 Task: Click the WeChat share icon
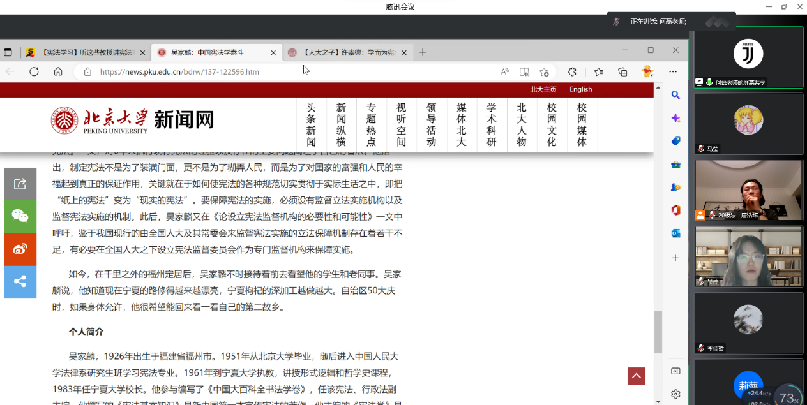20,217
